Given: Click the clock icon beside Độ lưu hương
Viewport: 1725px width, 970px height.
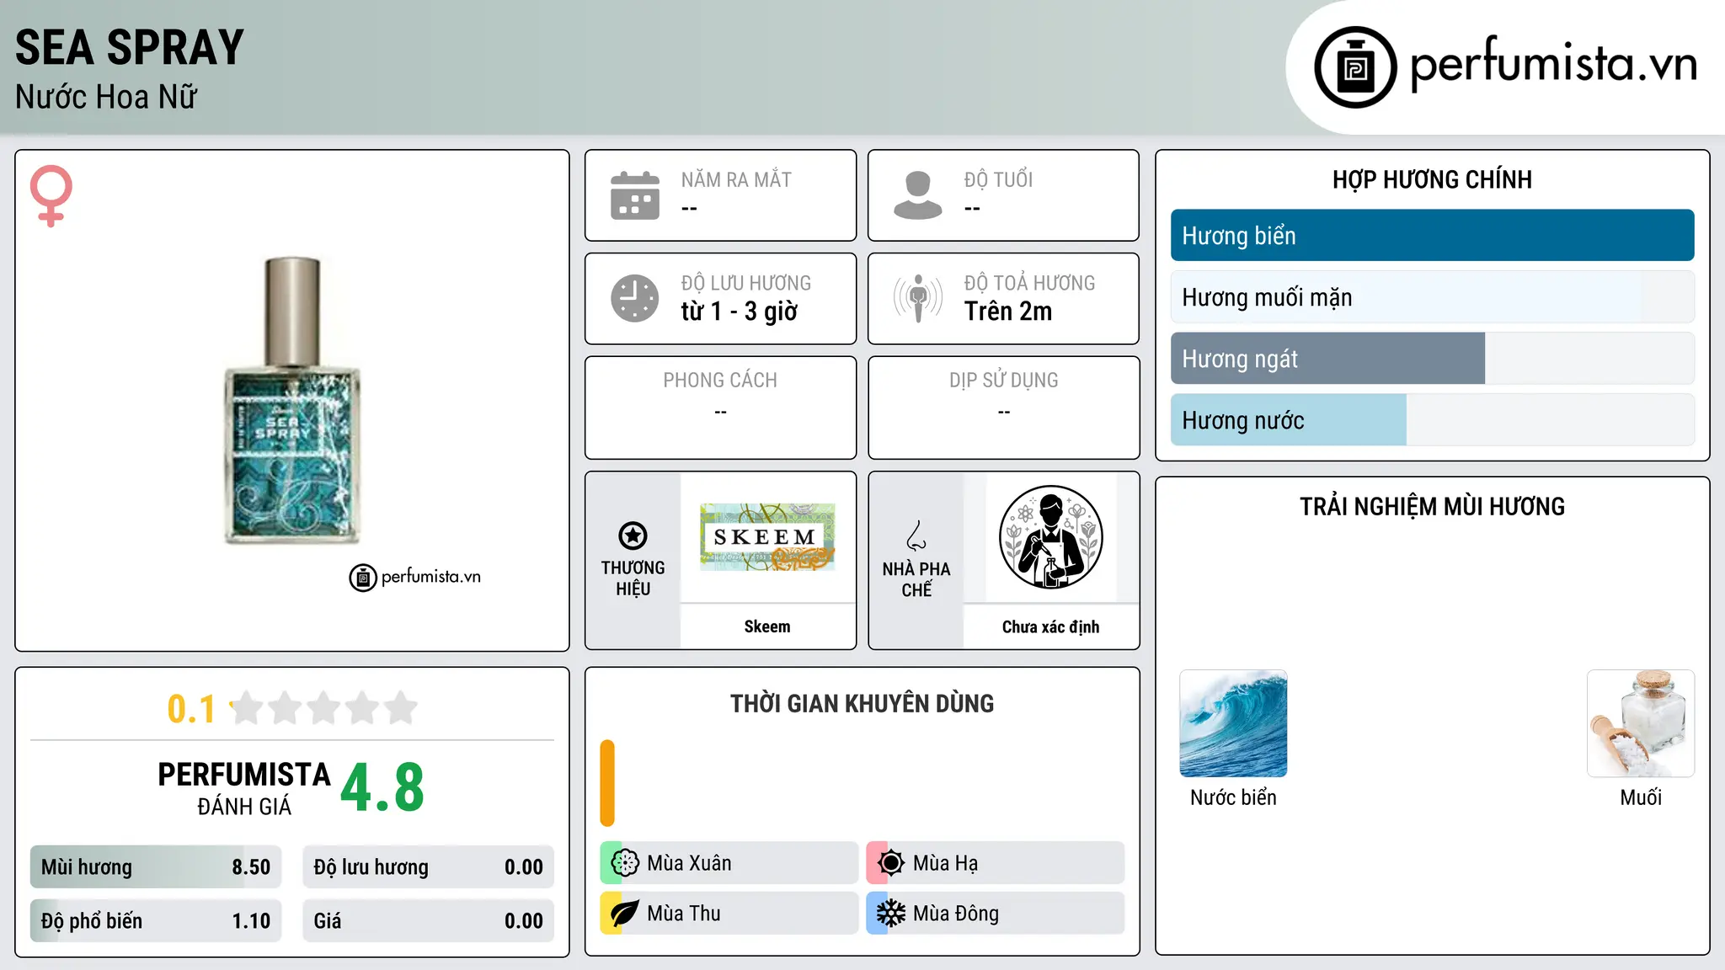Looking at the screenshot, I should [x=635, y=298].
